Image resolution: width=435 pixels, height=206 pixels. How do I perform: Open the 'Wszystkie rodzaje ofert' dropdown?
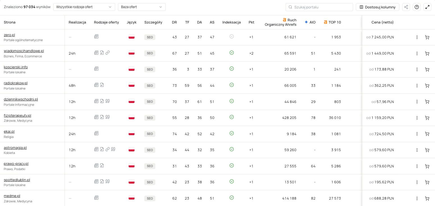tap(84, 7)
